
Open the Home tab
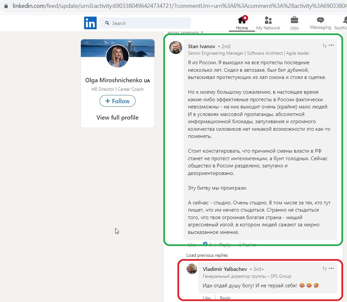tap(242, 23)
